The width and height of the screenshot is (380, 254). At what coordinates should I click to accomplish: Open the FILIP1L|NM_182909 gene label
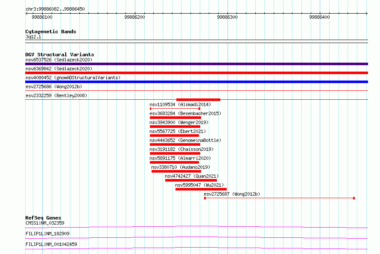click(x=47, y=234)
